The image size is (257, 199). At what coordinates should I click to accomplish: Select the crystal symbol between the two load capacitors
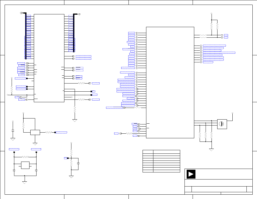(x=25, y=165)
